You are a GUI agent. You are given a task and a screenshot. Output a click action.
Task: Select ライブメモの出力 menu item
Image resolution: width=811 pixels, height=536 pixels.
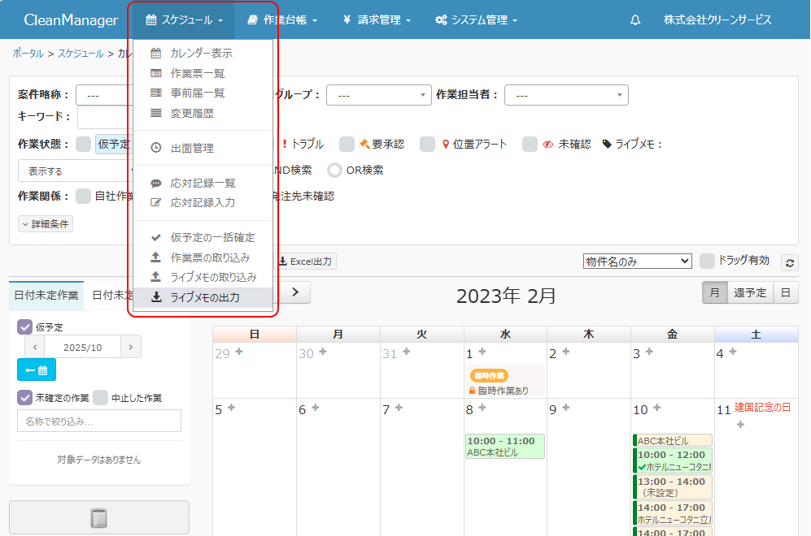click(204, 298)
